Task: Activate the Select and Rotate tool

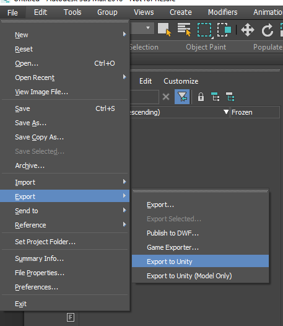Action: point(268,30)
